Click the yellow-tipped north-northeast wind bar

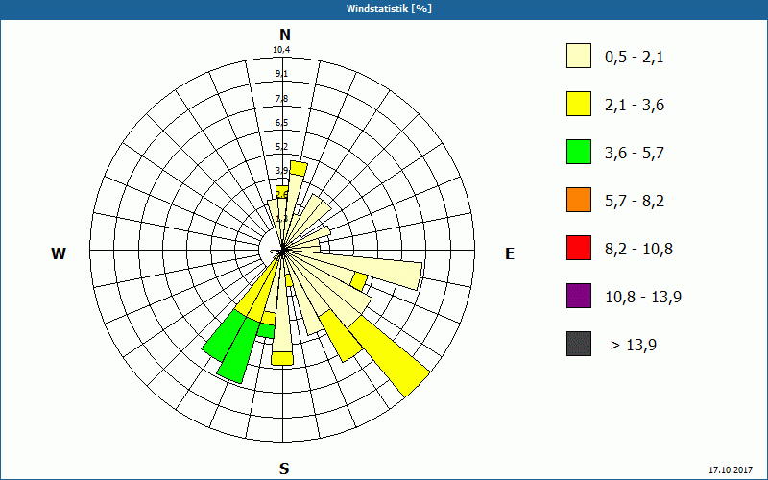pyautogui.click(x=299, y=169)
